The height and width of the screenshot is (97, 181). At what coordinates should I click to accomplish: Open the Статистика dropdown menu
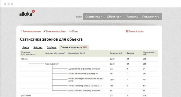(94, 17)
